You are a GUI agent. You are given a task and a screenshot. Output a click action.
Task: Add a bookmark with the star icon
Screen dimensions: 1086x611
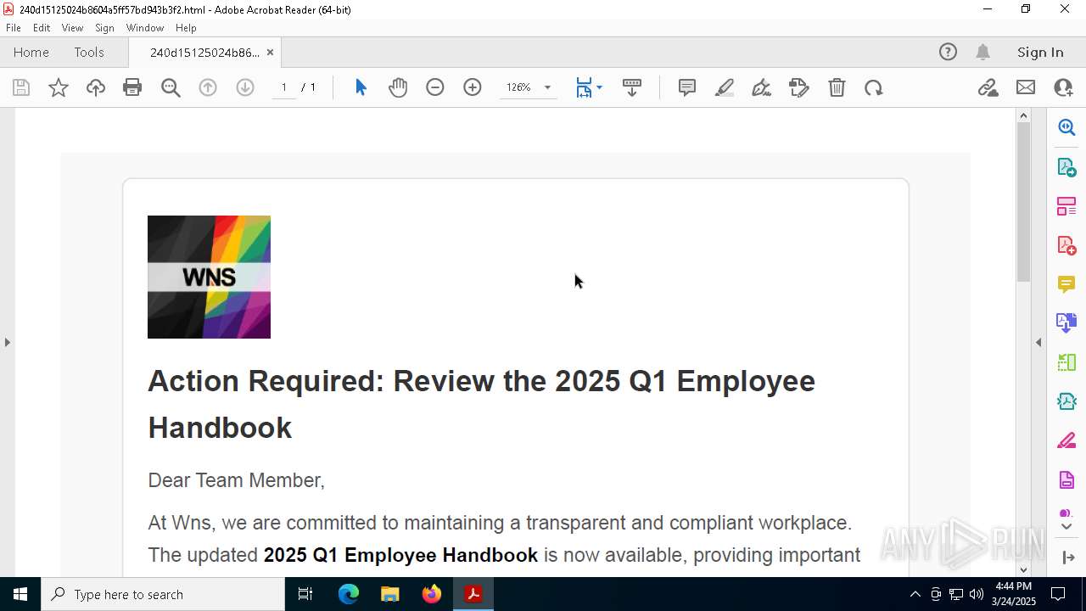[59, 87]
